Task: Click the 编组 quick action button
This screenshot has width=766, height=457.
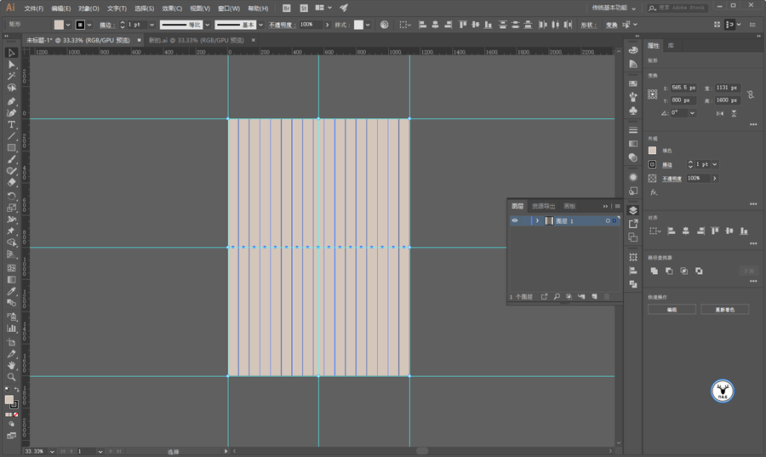Action: (672, 310)
